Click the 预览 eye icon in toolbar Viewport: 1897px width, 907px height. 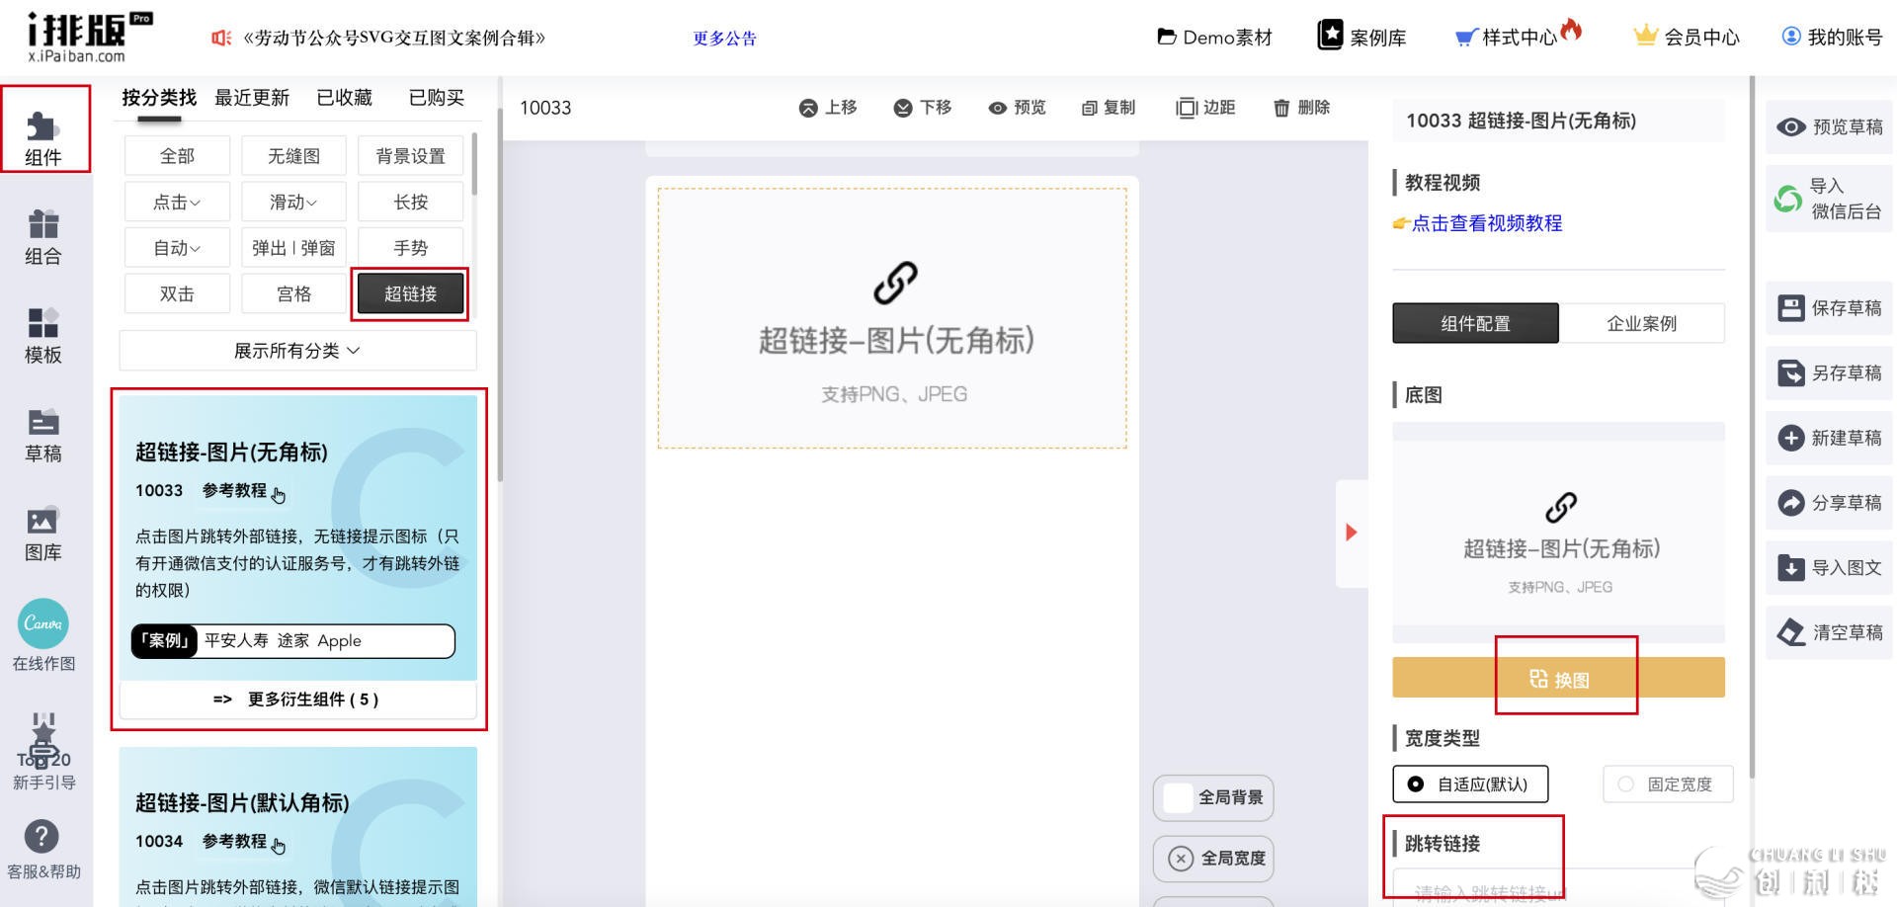pyautogui.click(x=998, y=108)
